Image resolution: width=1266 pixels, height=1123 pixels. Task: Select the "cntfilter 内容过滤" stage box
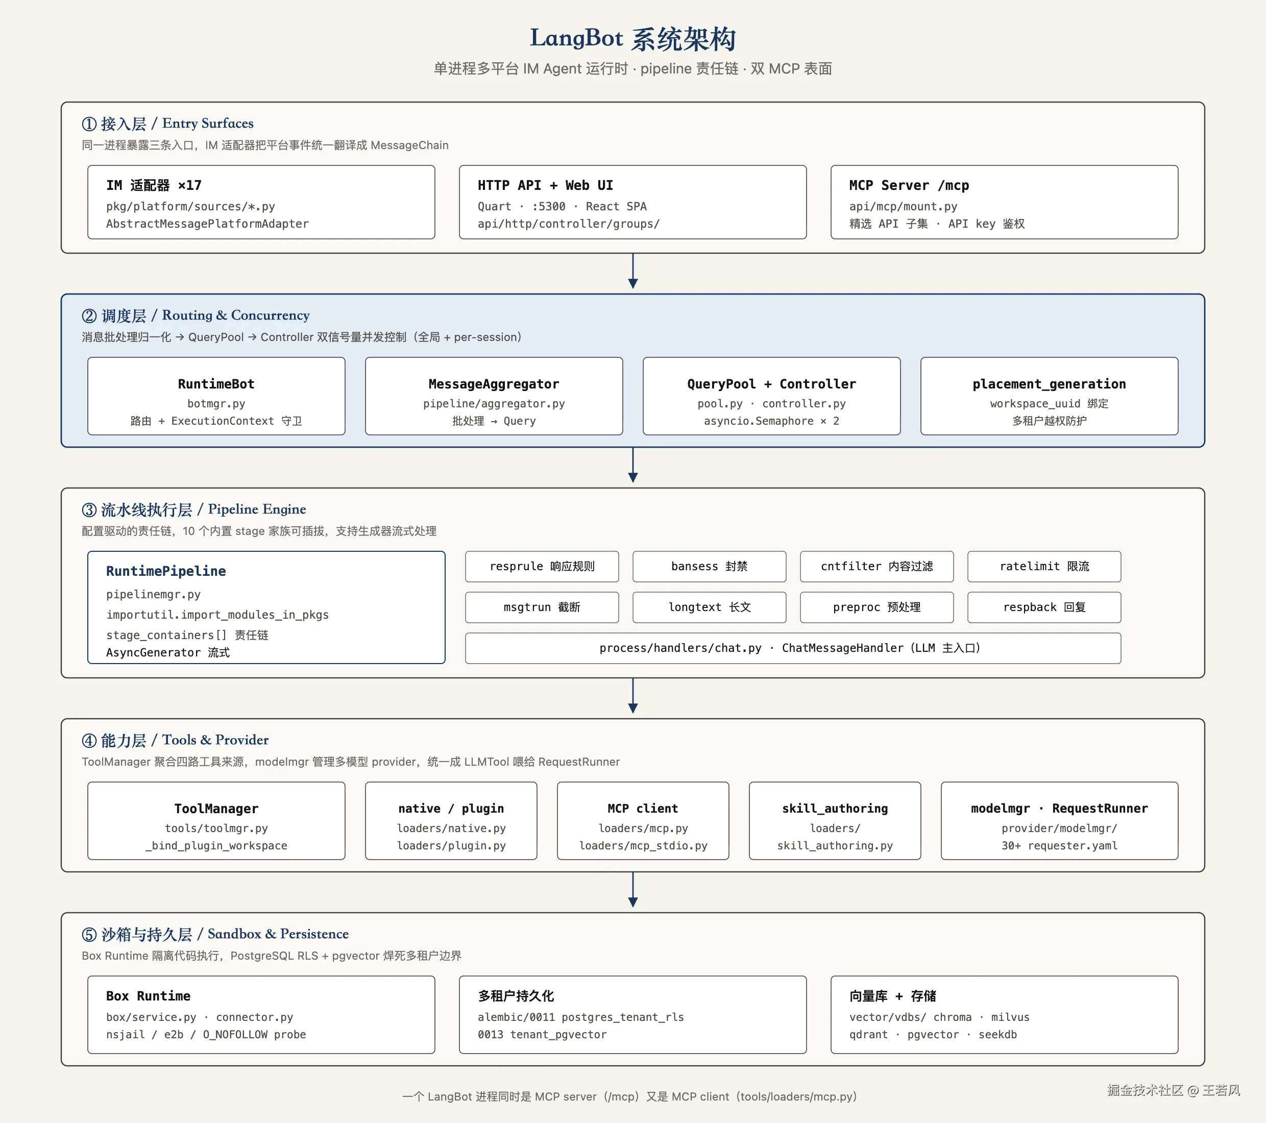tap(877, 566)
